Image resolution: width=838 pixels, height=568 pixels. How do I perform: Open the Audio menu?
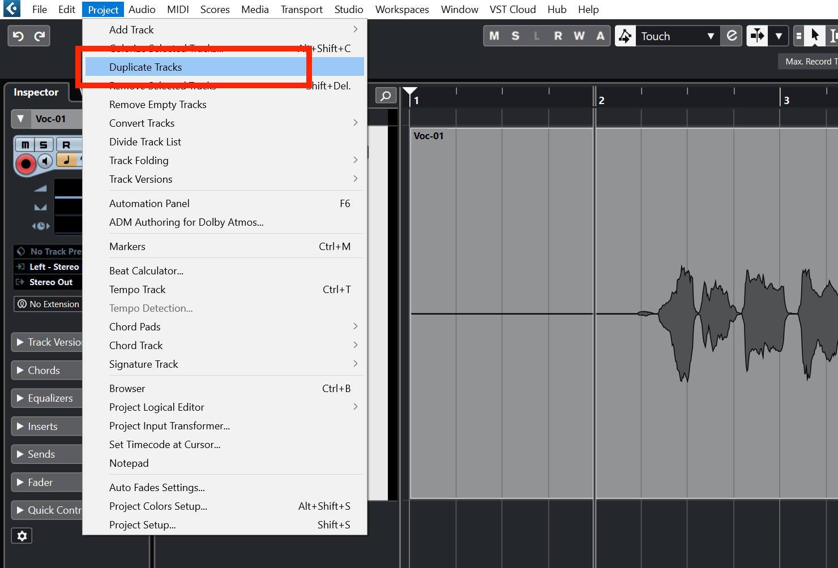click(142, 9)
